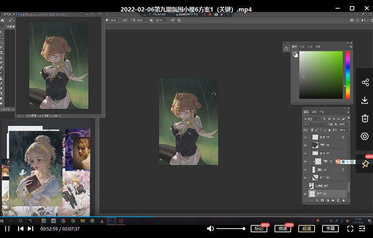The width and height of the screenshot is (373, 238).
Task: Toggle eye icon of bottom selected layer
Action: pos(306,194)
